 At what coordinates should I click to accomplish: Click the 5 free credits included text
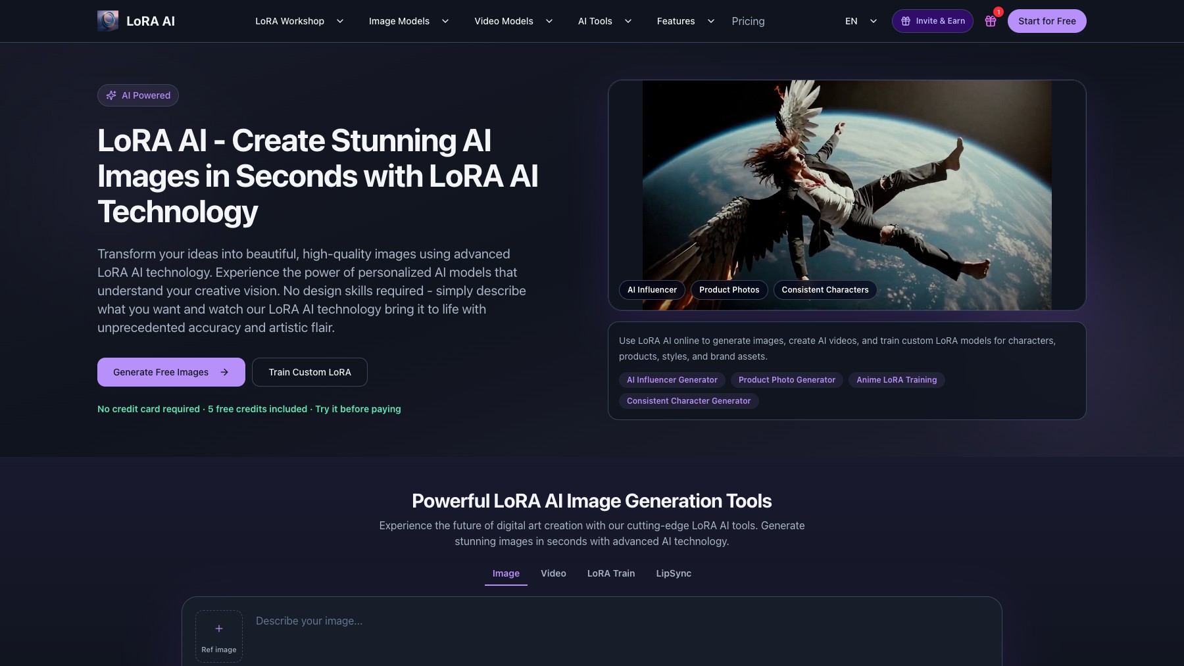click(258, 409)
